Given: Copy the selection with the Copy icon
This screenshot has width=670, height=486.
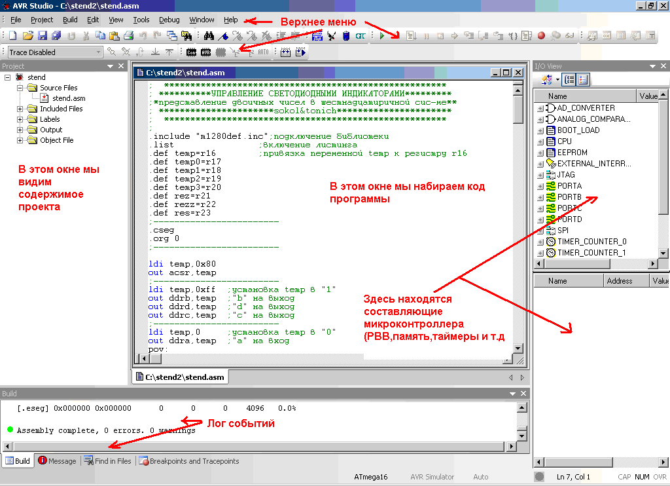Looking at the screenshot, I should 100,36.
